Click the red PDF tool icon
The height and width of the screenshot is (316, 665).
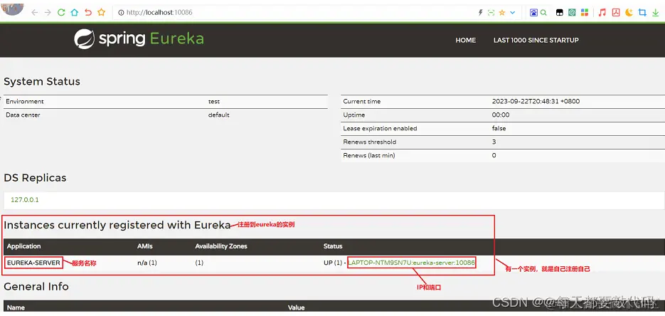[x=616, y=13]
